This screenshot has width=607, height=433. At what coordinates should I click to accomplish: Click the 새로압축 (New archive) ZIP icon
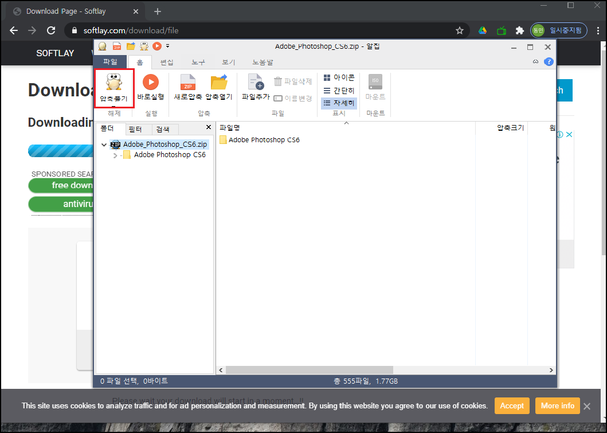click(x=188, y=82)
